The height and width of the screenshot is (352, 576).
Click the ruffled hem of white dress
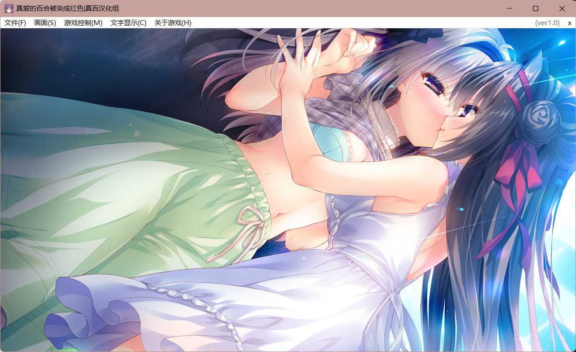tap(90, 314)
